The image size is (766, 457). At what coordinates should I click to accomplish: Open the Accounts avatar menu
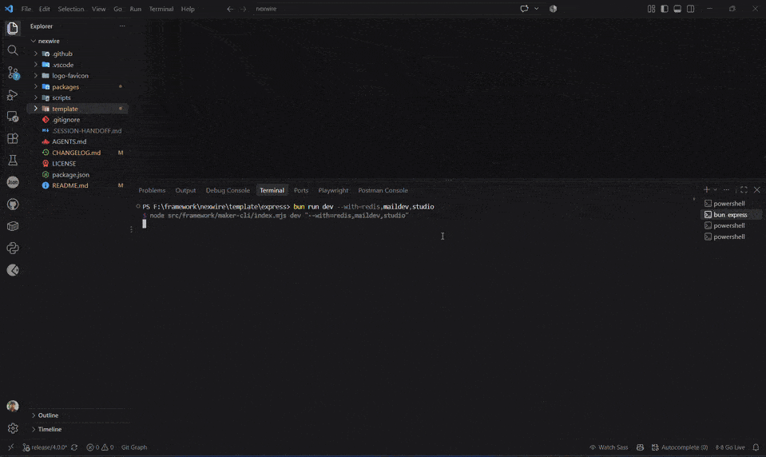[x=13, y=406]
